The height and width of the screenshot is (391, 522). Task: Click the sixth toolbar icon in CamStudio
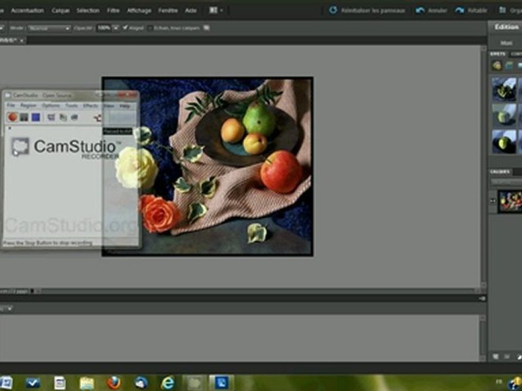tap(74, 117)
